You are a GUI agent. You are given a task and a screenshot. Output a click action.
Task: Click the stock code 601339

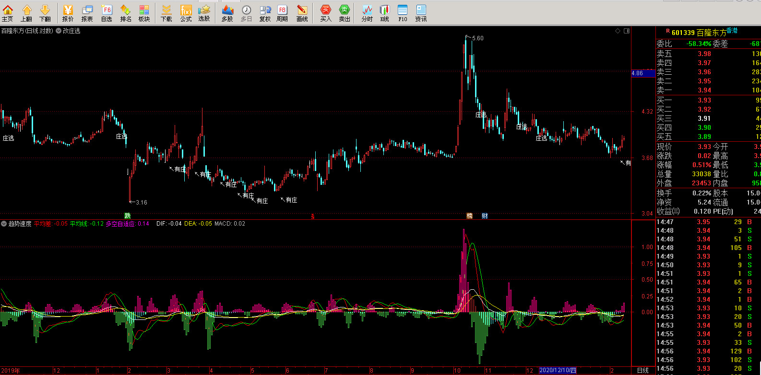coord(683,33)
